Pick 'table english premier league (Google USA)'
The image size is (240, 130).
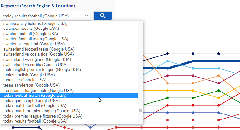(39, 70)
